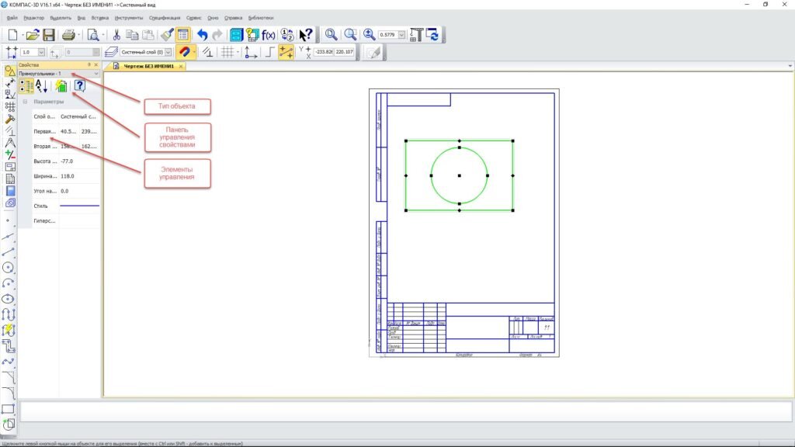Pin the Свойства panel
795x447 pixels.
pyautogui.click(x=89, y=65)
